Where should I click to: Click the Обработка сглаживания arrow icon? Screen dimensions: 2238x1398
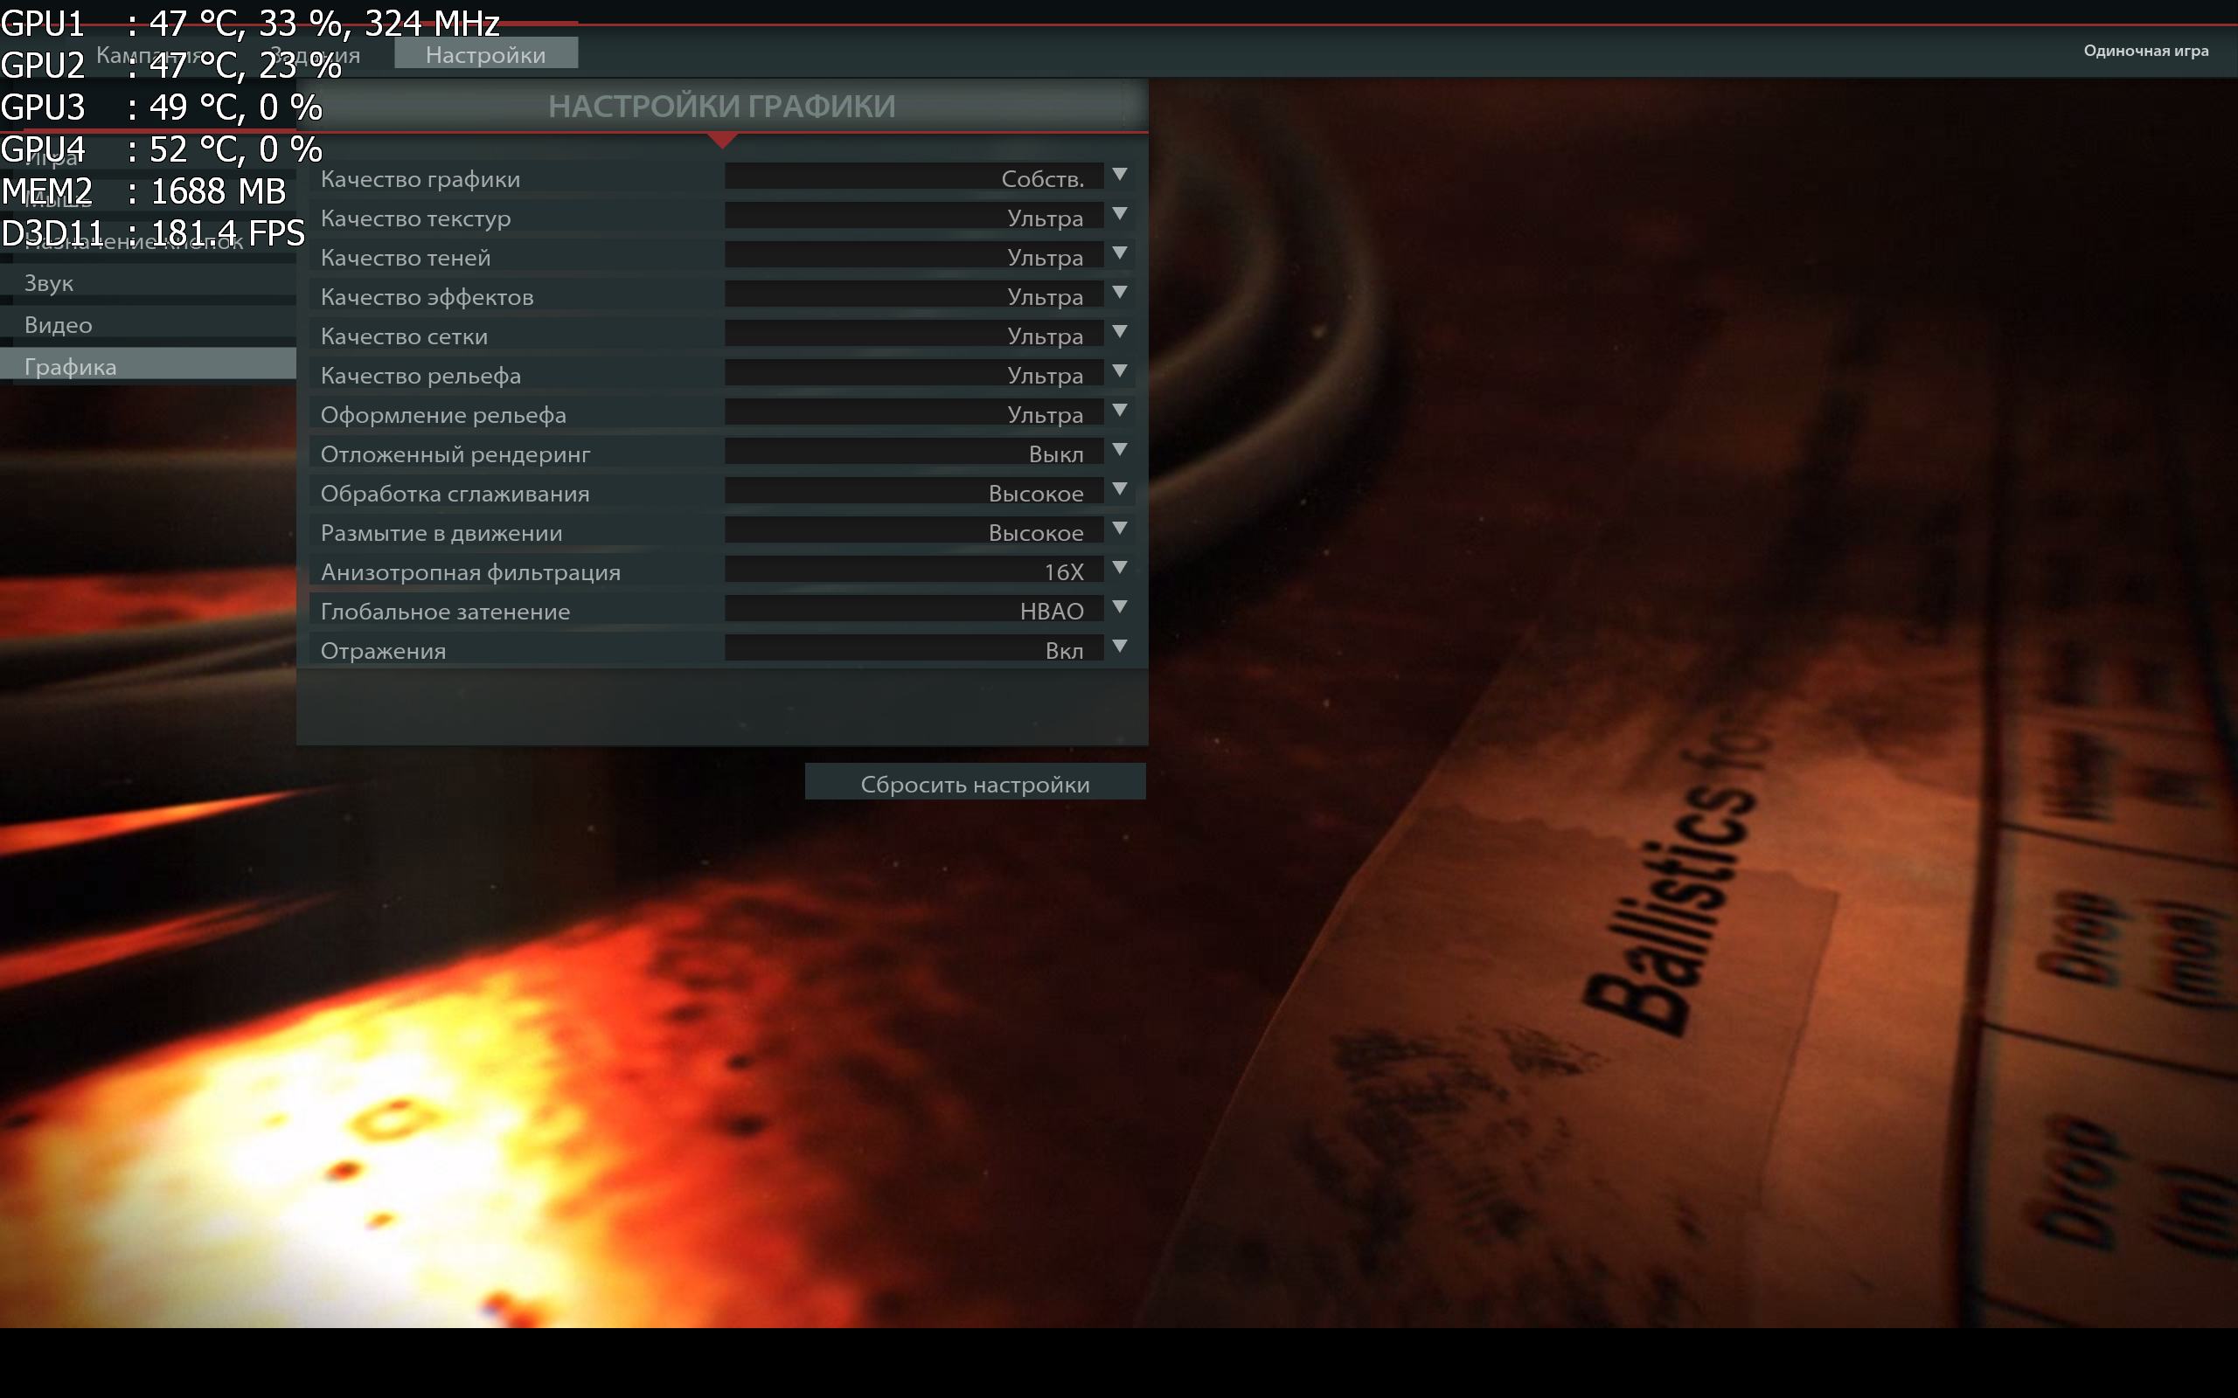pyautogui.click(x=1119, y=489)
